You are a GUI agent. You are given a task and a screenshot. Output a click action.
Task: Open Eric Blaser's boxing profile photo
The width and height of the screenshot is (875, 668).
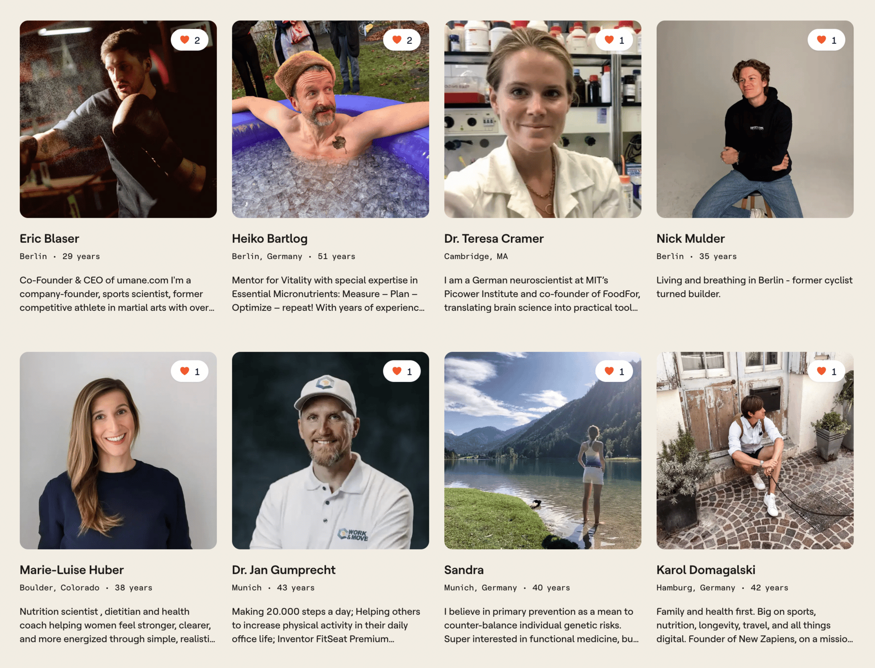[118, 119]
